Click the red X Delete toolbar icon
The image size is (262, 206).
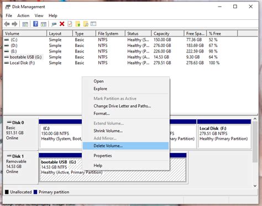point(62,24)
